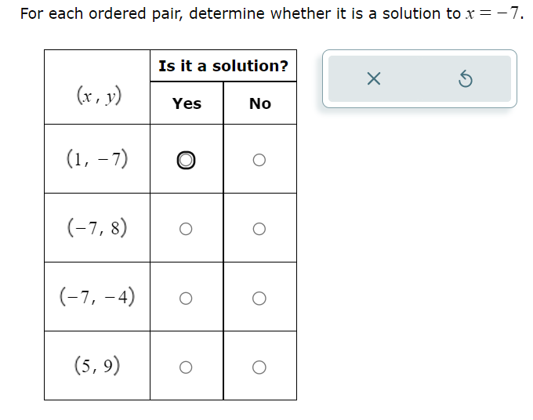Click the question instruction text
The height and width of the screenshot is (420, 533).
pos(272,13)
